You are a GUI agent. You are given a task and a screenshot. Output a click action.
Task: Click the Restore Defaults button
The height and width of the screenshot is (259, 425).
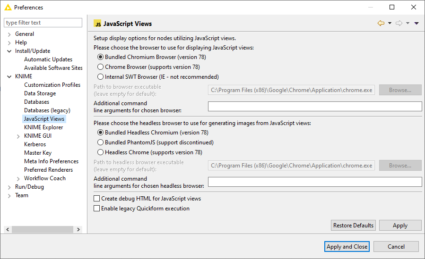tap(353, 226)
